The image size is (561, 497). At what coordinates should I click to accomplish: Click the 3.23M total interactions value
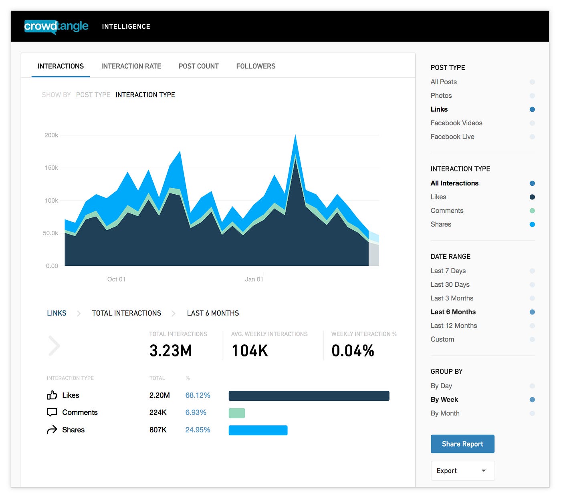171,351
